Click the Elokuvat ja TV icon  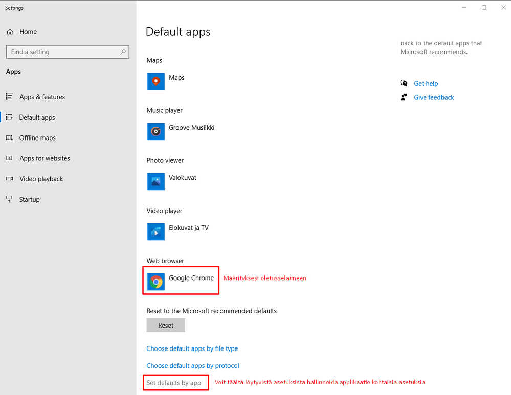[156, 231]
